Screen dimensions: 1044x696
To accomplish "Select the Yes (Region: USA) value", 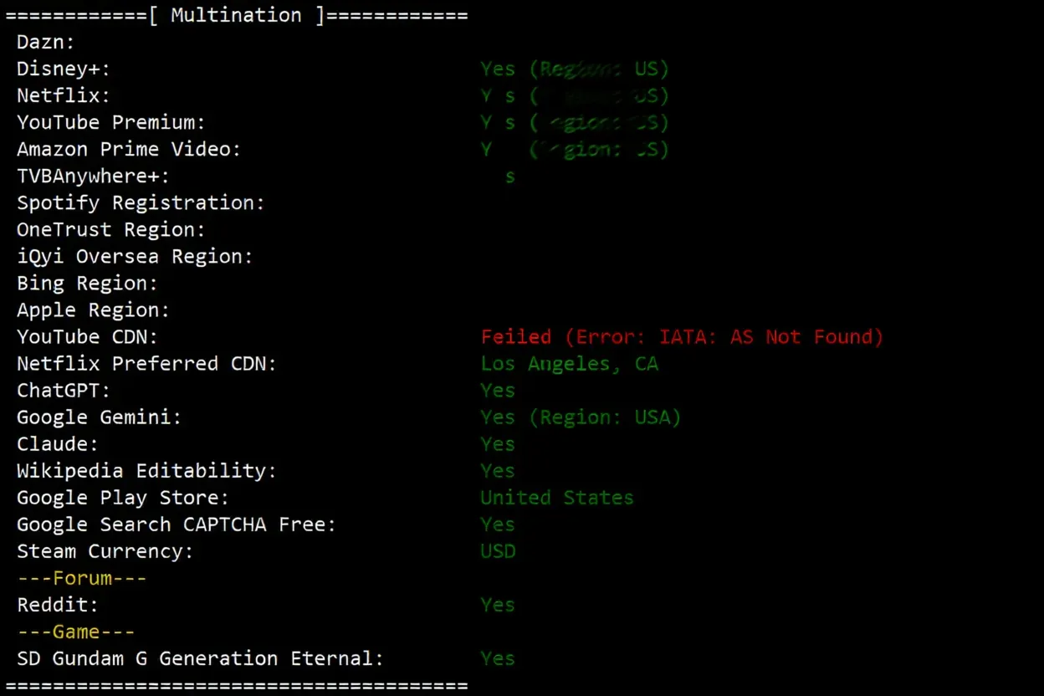I will 581,417.
